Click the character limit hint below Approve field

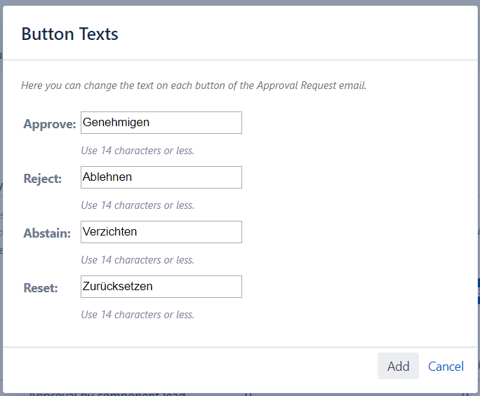coord(138,150)
